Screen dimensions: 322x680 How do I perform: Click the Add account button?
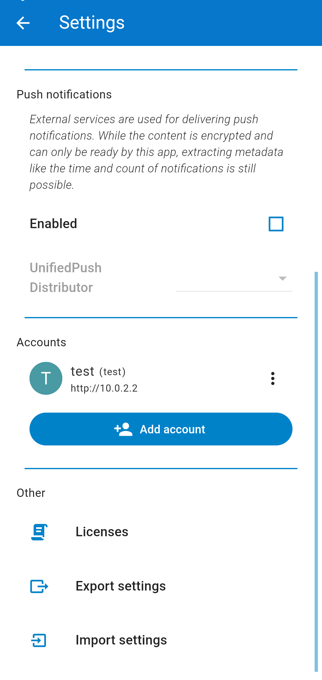pos(161,429)
